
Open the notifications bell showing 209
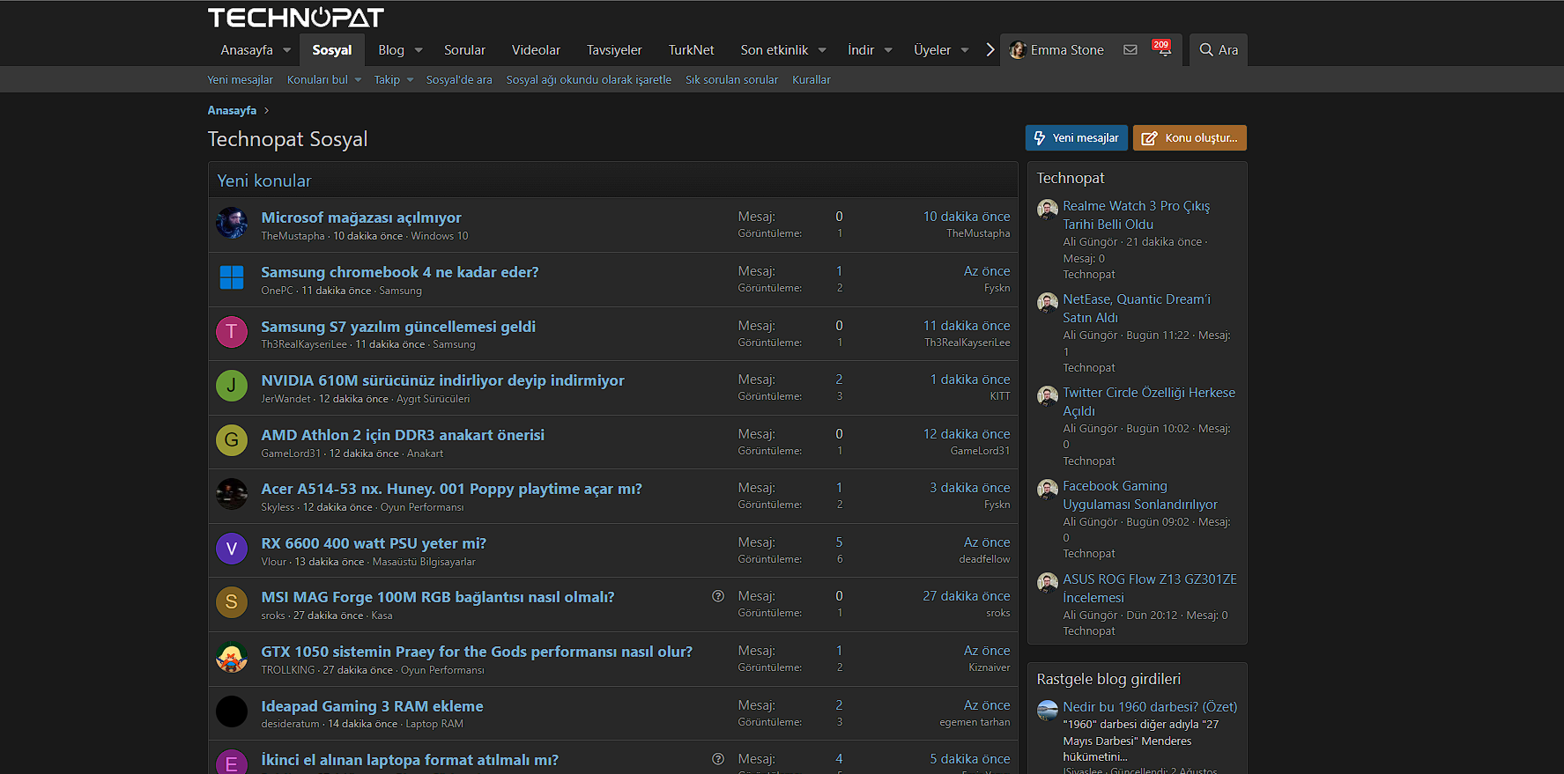click(1163, 48)
